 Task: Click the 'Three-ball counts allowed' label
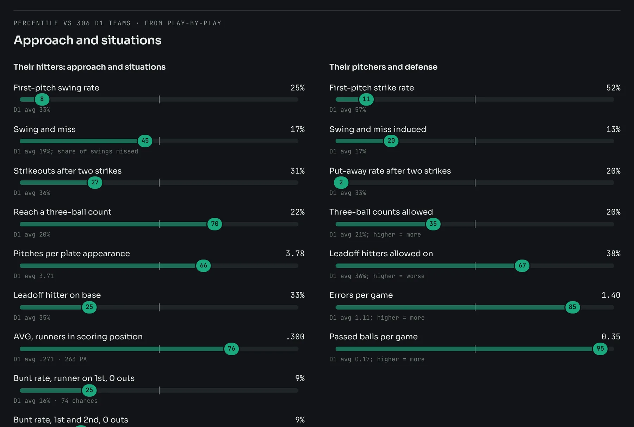[381, 212]
